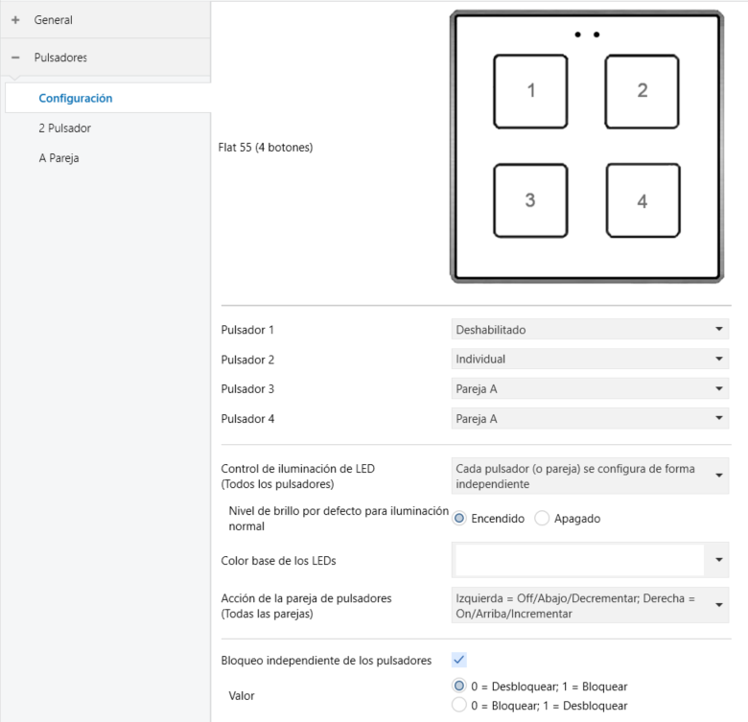Expand the General section plus icon

15,20
